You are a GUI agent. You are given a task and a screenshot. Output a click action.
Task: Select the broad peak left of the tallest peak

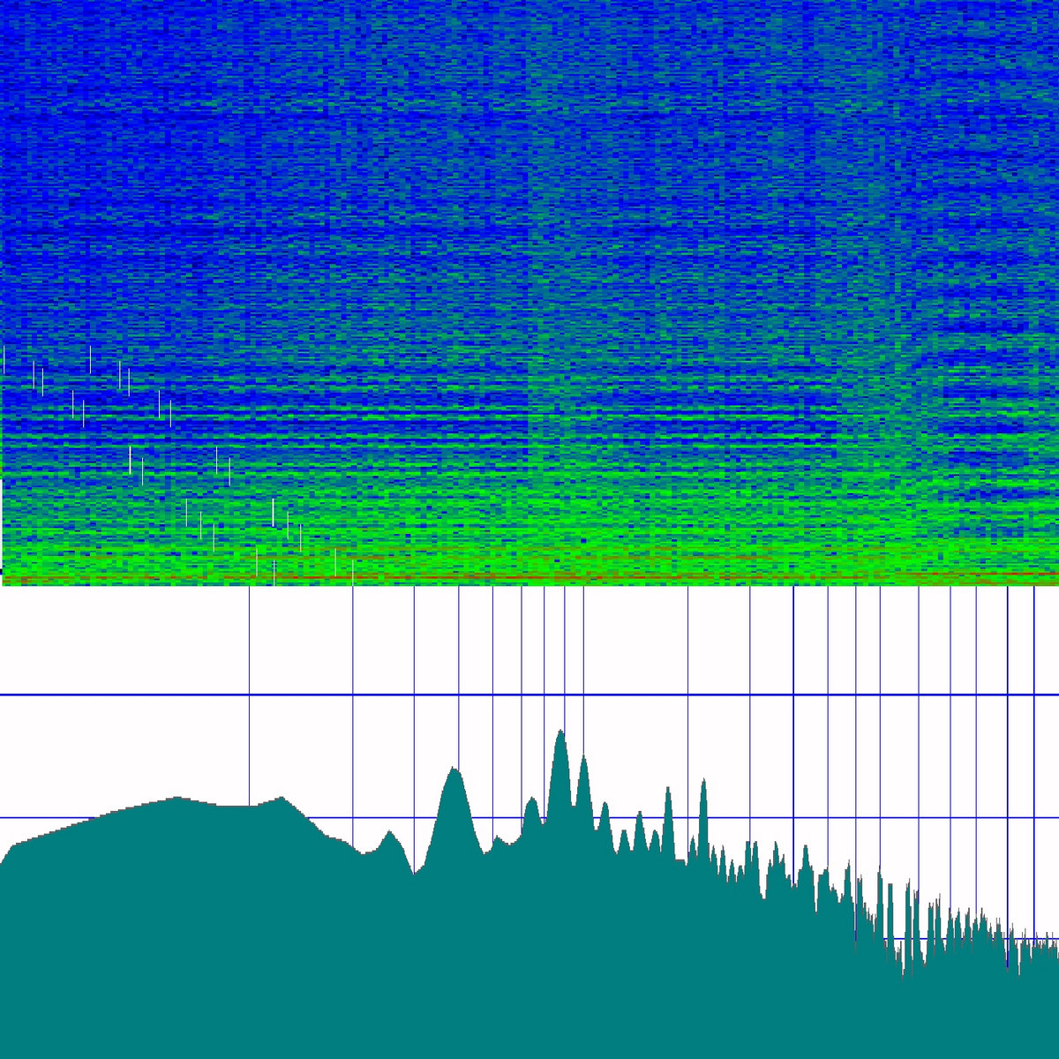(x=454, y=770)
